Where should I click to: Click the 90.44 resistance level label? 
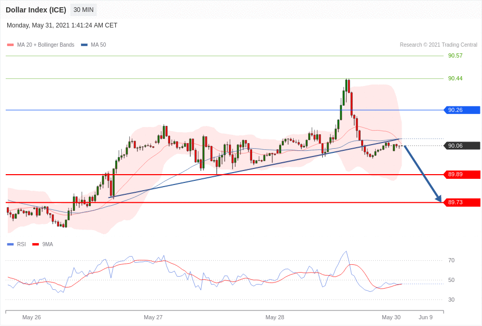[x=455, y=78]
